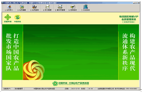
Task: Click the date field showing 2013-12-03
Action: (x=76, y=89)
